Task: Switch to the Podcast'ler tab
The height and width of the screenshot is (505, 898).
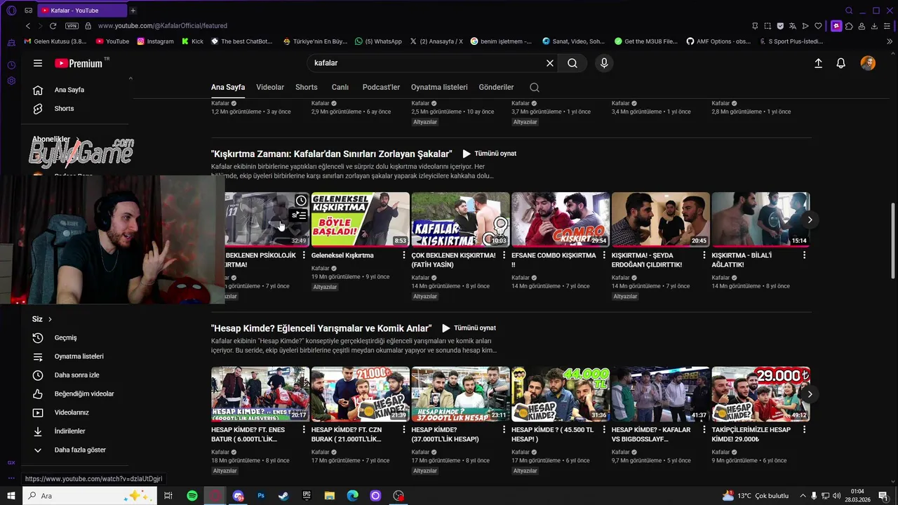Action: tap(381, 88)
